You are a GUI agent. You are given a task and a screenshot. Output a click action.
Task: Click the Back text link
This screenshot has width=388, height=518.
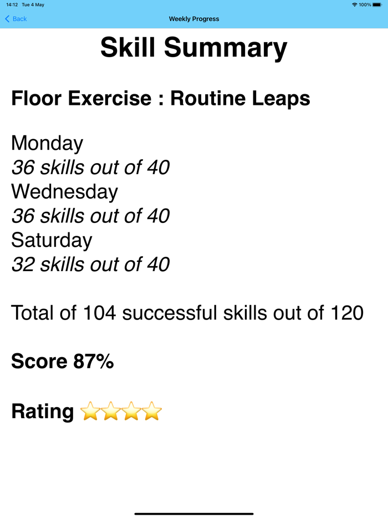point(20,19)
